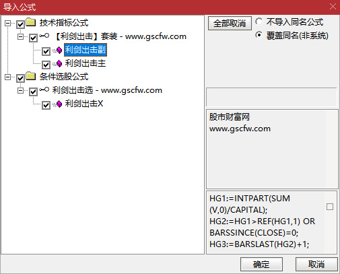
Task: Uncheck the 利剑出击副 checkbox
Action: (46, 51)
